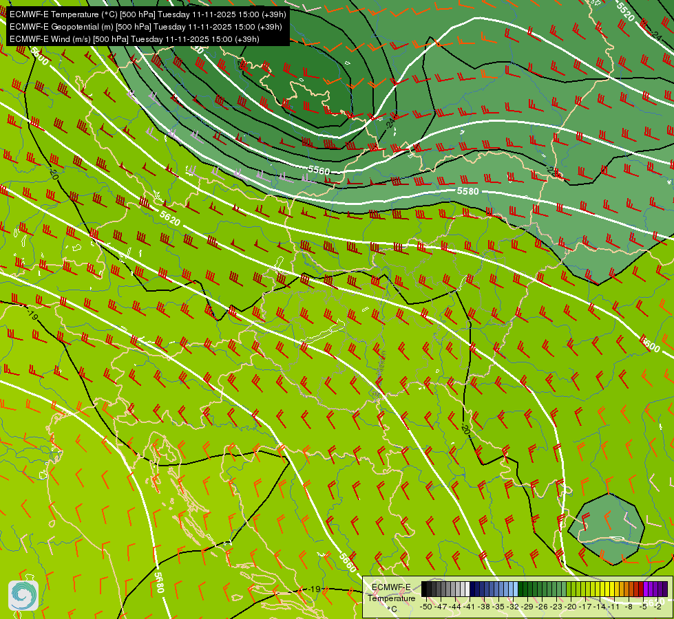Click the 5560 geopotential contour label
This screenshot has height=619, width=674.
319,171
